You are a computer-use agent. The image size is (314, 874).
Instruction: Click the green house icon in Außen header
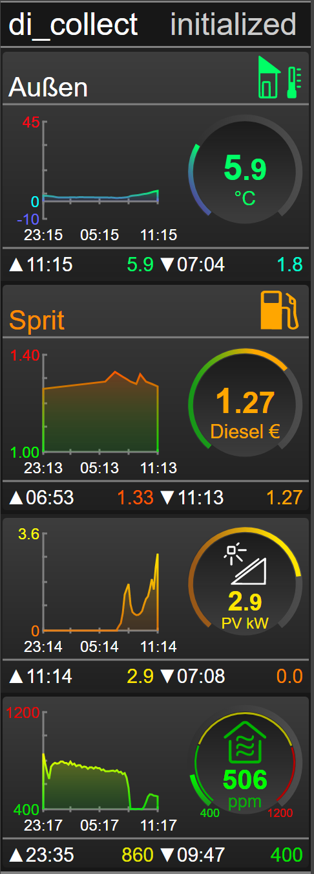pos(269,77)
